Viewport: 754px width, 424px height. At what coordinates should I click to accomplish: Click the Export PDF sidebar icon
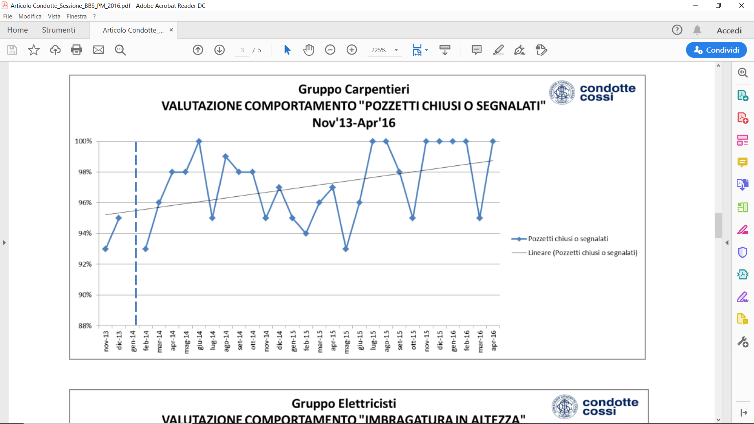point(742,95)
